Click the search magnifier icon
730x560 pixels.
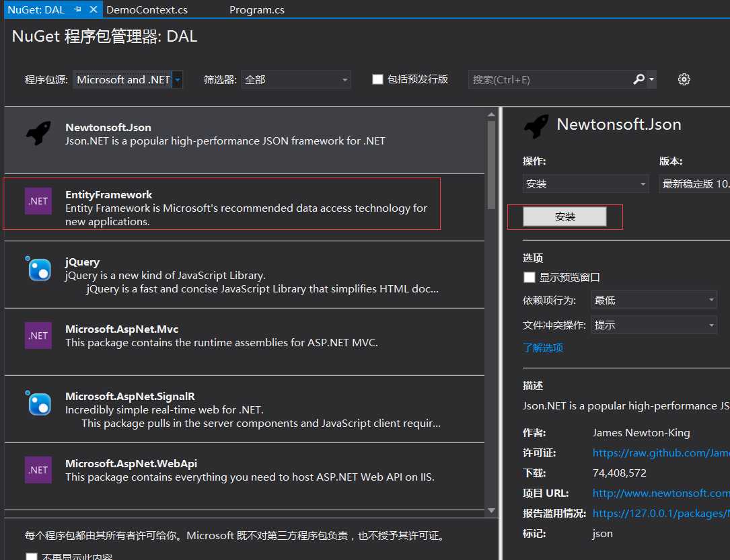[x=638, y=79]
